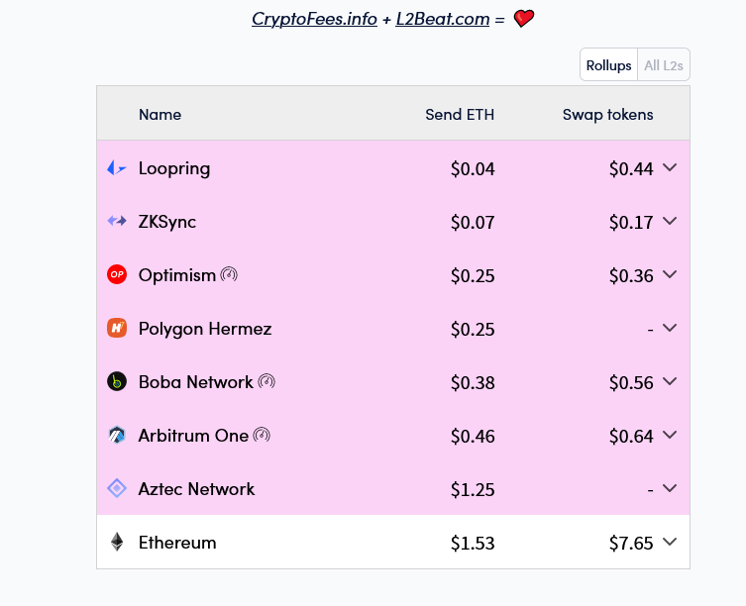Expand the Arbitrum One row chevron
The width and height of the screenshot is (746, 606).
pyautogui.click(x=670, y=435)
